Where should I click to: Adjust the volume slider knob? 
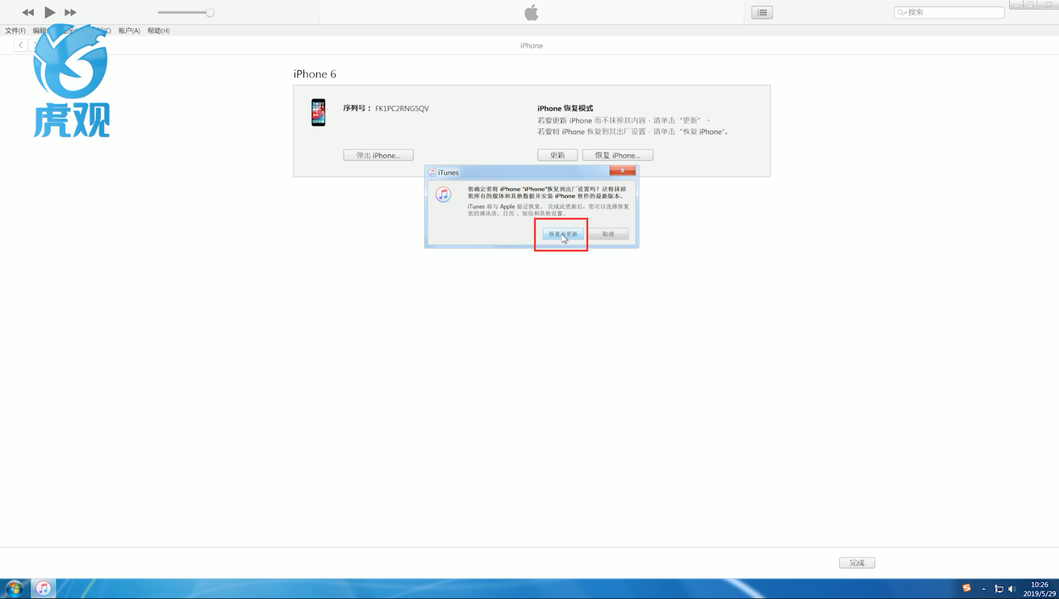(210, 12)
